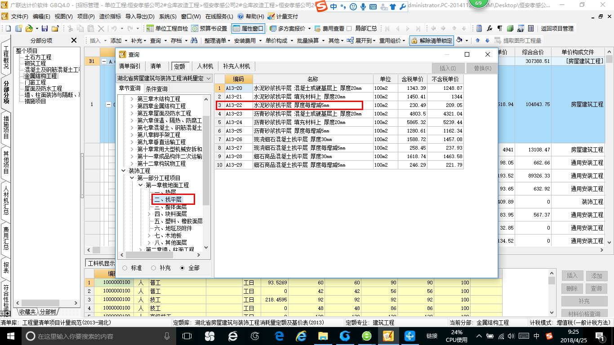
Task: Open the 造价指标 menu
Action: click(110, 16)
